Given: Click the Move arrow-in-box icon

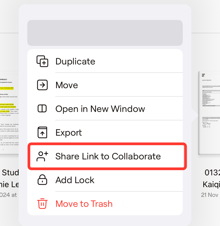Looking at the screenshot, I should coord(42,85).
